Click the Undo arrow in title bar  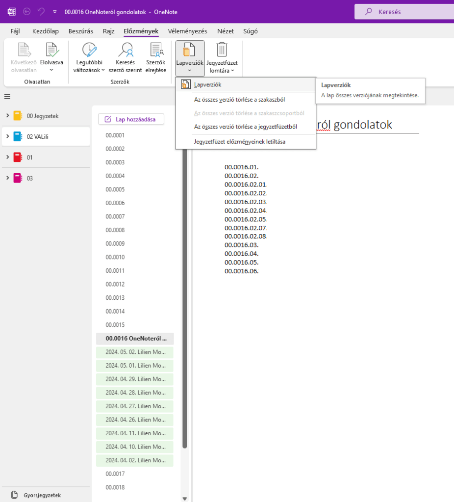click(41, 11)
